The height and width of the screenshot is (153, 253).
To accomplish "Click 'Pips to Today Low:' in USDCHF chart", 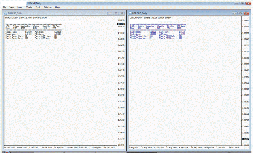I will [x=138, y=38].
